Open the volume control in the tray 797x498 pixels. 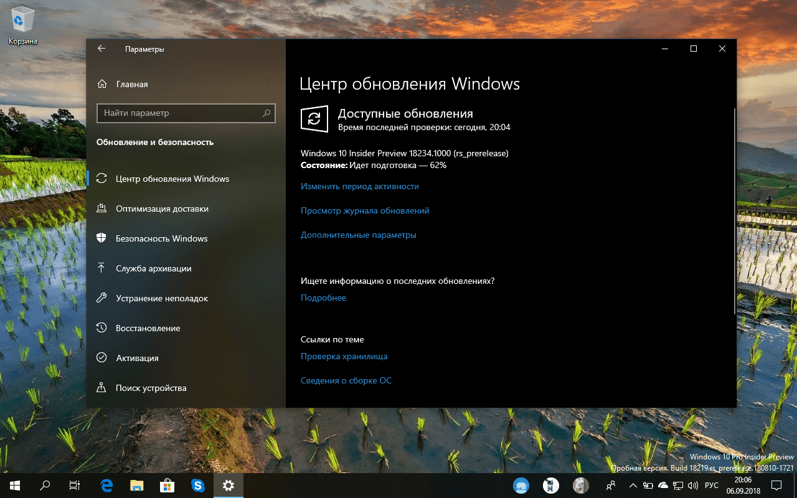(x=693, y=486)
